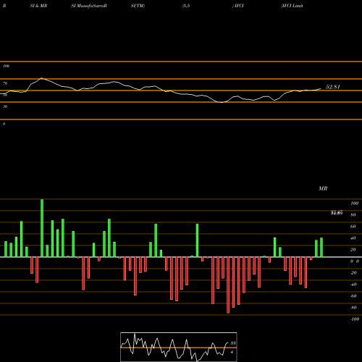Click the 100 label on the MR right axis
The height and width of the screenshot is (362, 362).
(x=355, y=203)
